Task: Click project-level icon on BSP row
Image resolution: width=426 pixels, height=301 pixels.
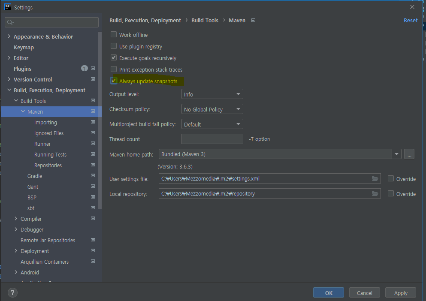Action: click(93, 197)
